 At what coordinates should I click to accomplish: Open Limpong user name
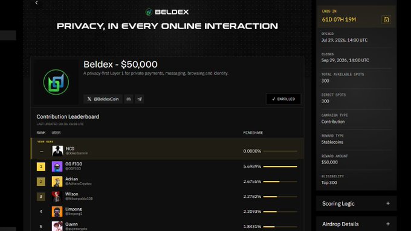(x=74, y=209)
